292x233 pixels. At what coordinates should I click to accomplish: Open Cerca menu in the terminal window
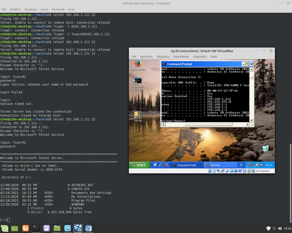pos(44,9)
